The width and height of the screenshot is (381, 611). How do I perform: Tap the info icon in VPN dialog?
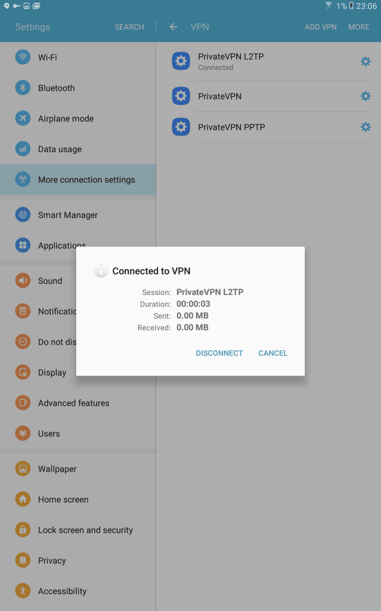click(x=100, y=271)
